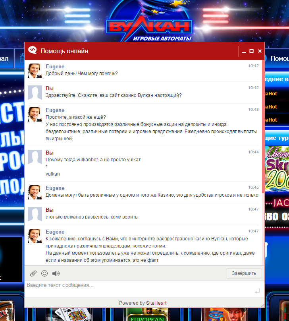289x321 pixels.
Task: Click the European roulette game thumbnail
Action: [148, 315]
